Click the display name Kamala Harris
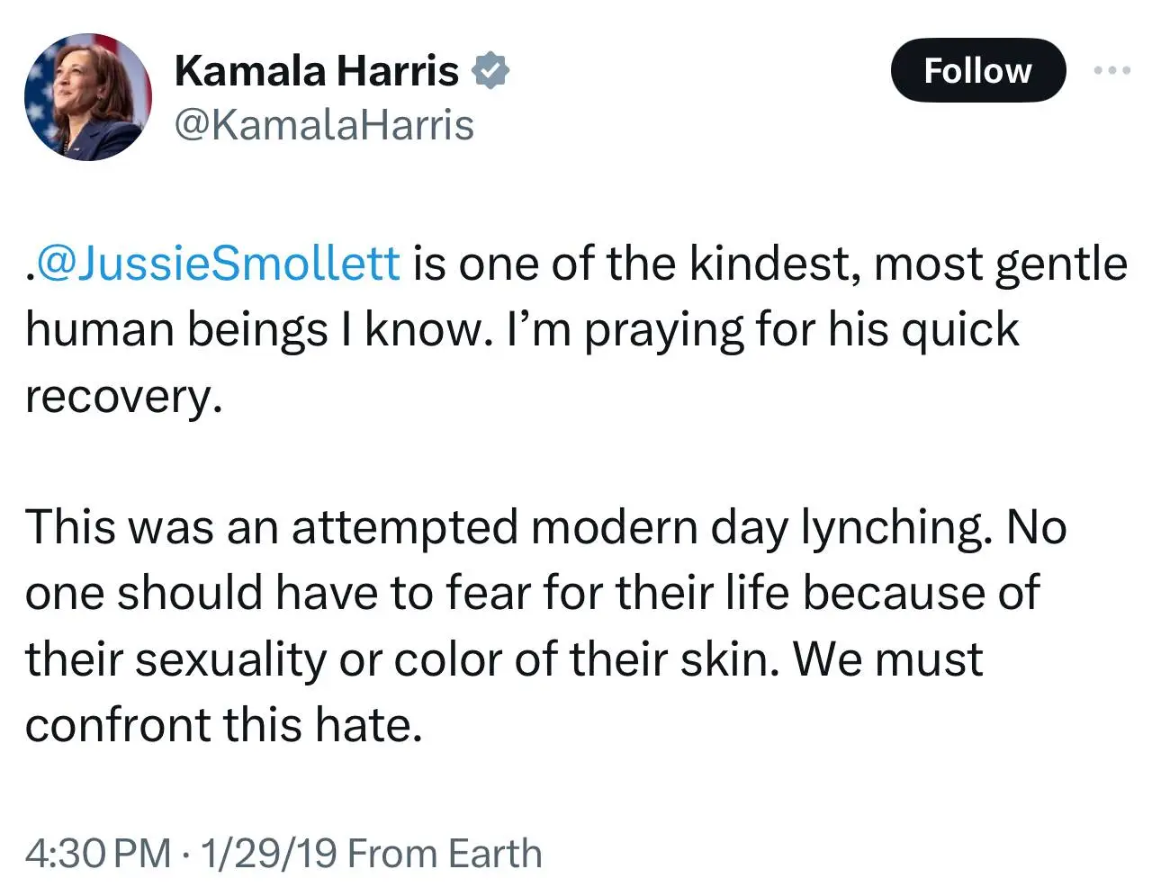Screen dimensions: 1161x896 317,71
